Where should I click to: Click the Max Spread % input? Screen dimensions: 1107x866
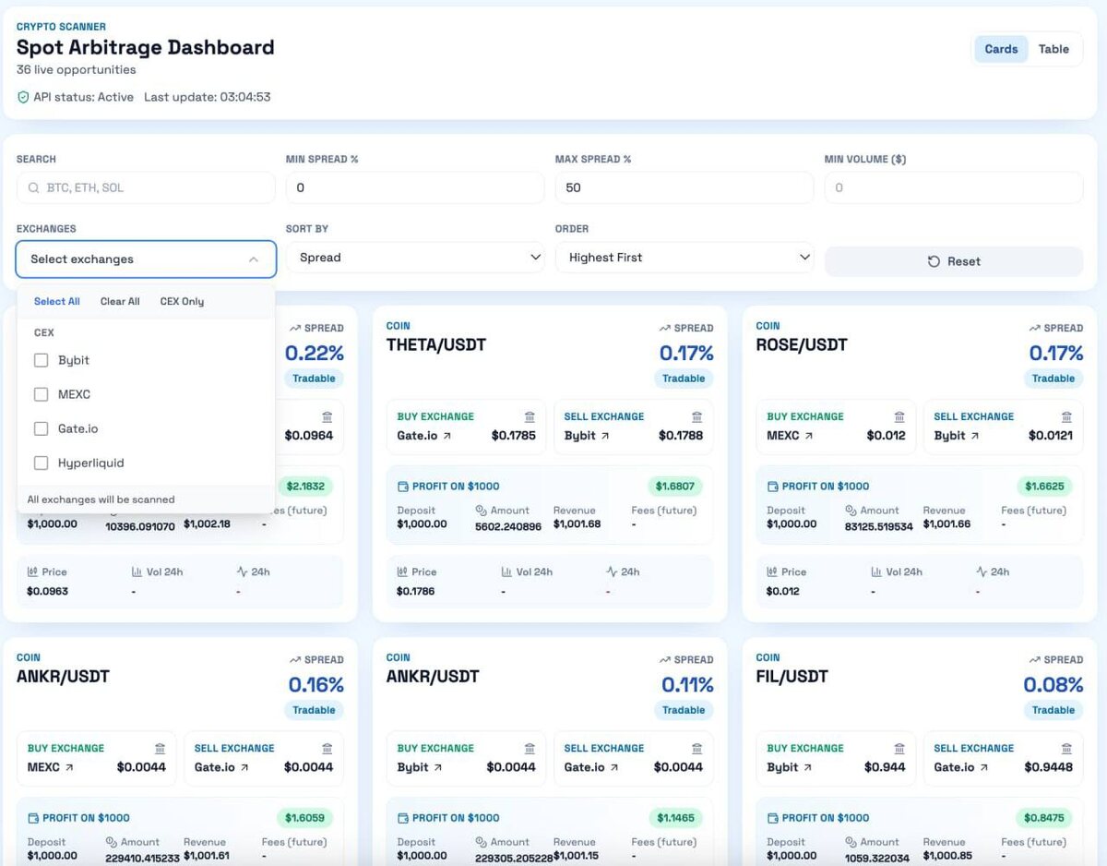(x=684, y=187)
